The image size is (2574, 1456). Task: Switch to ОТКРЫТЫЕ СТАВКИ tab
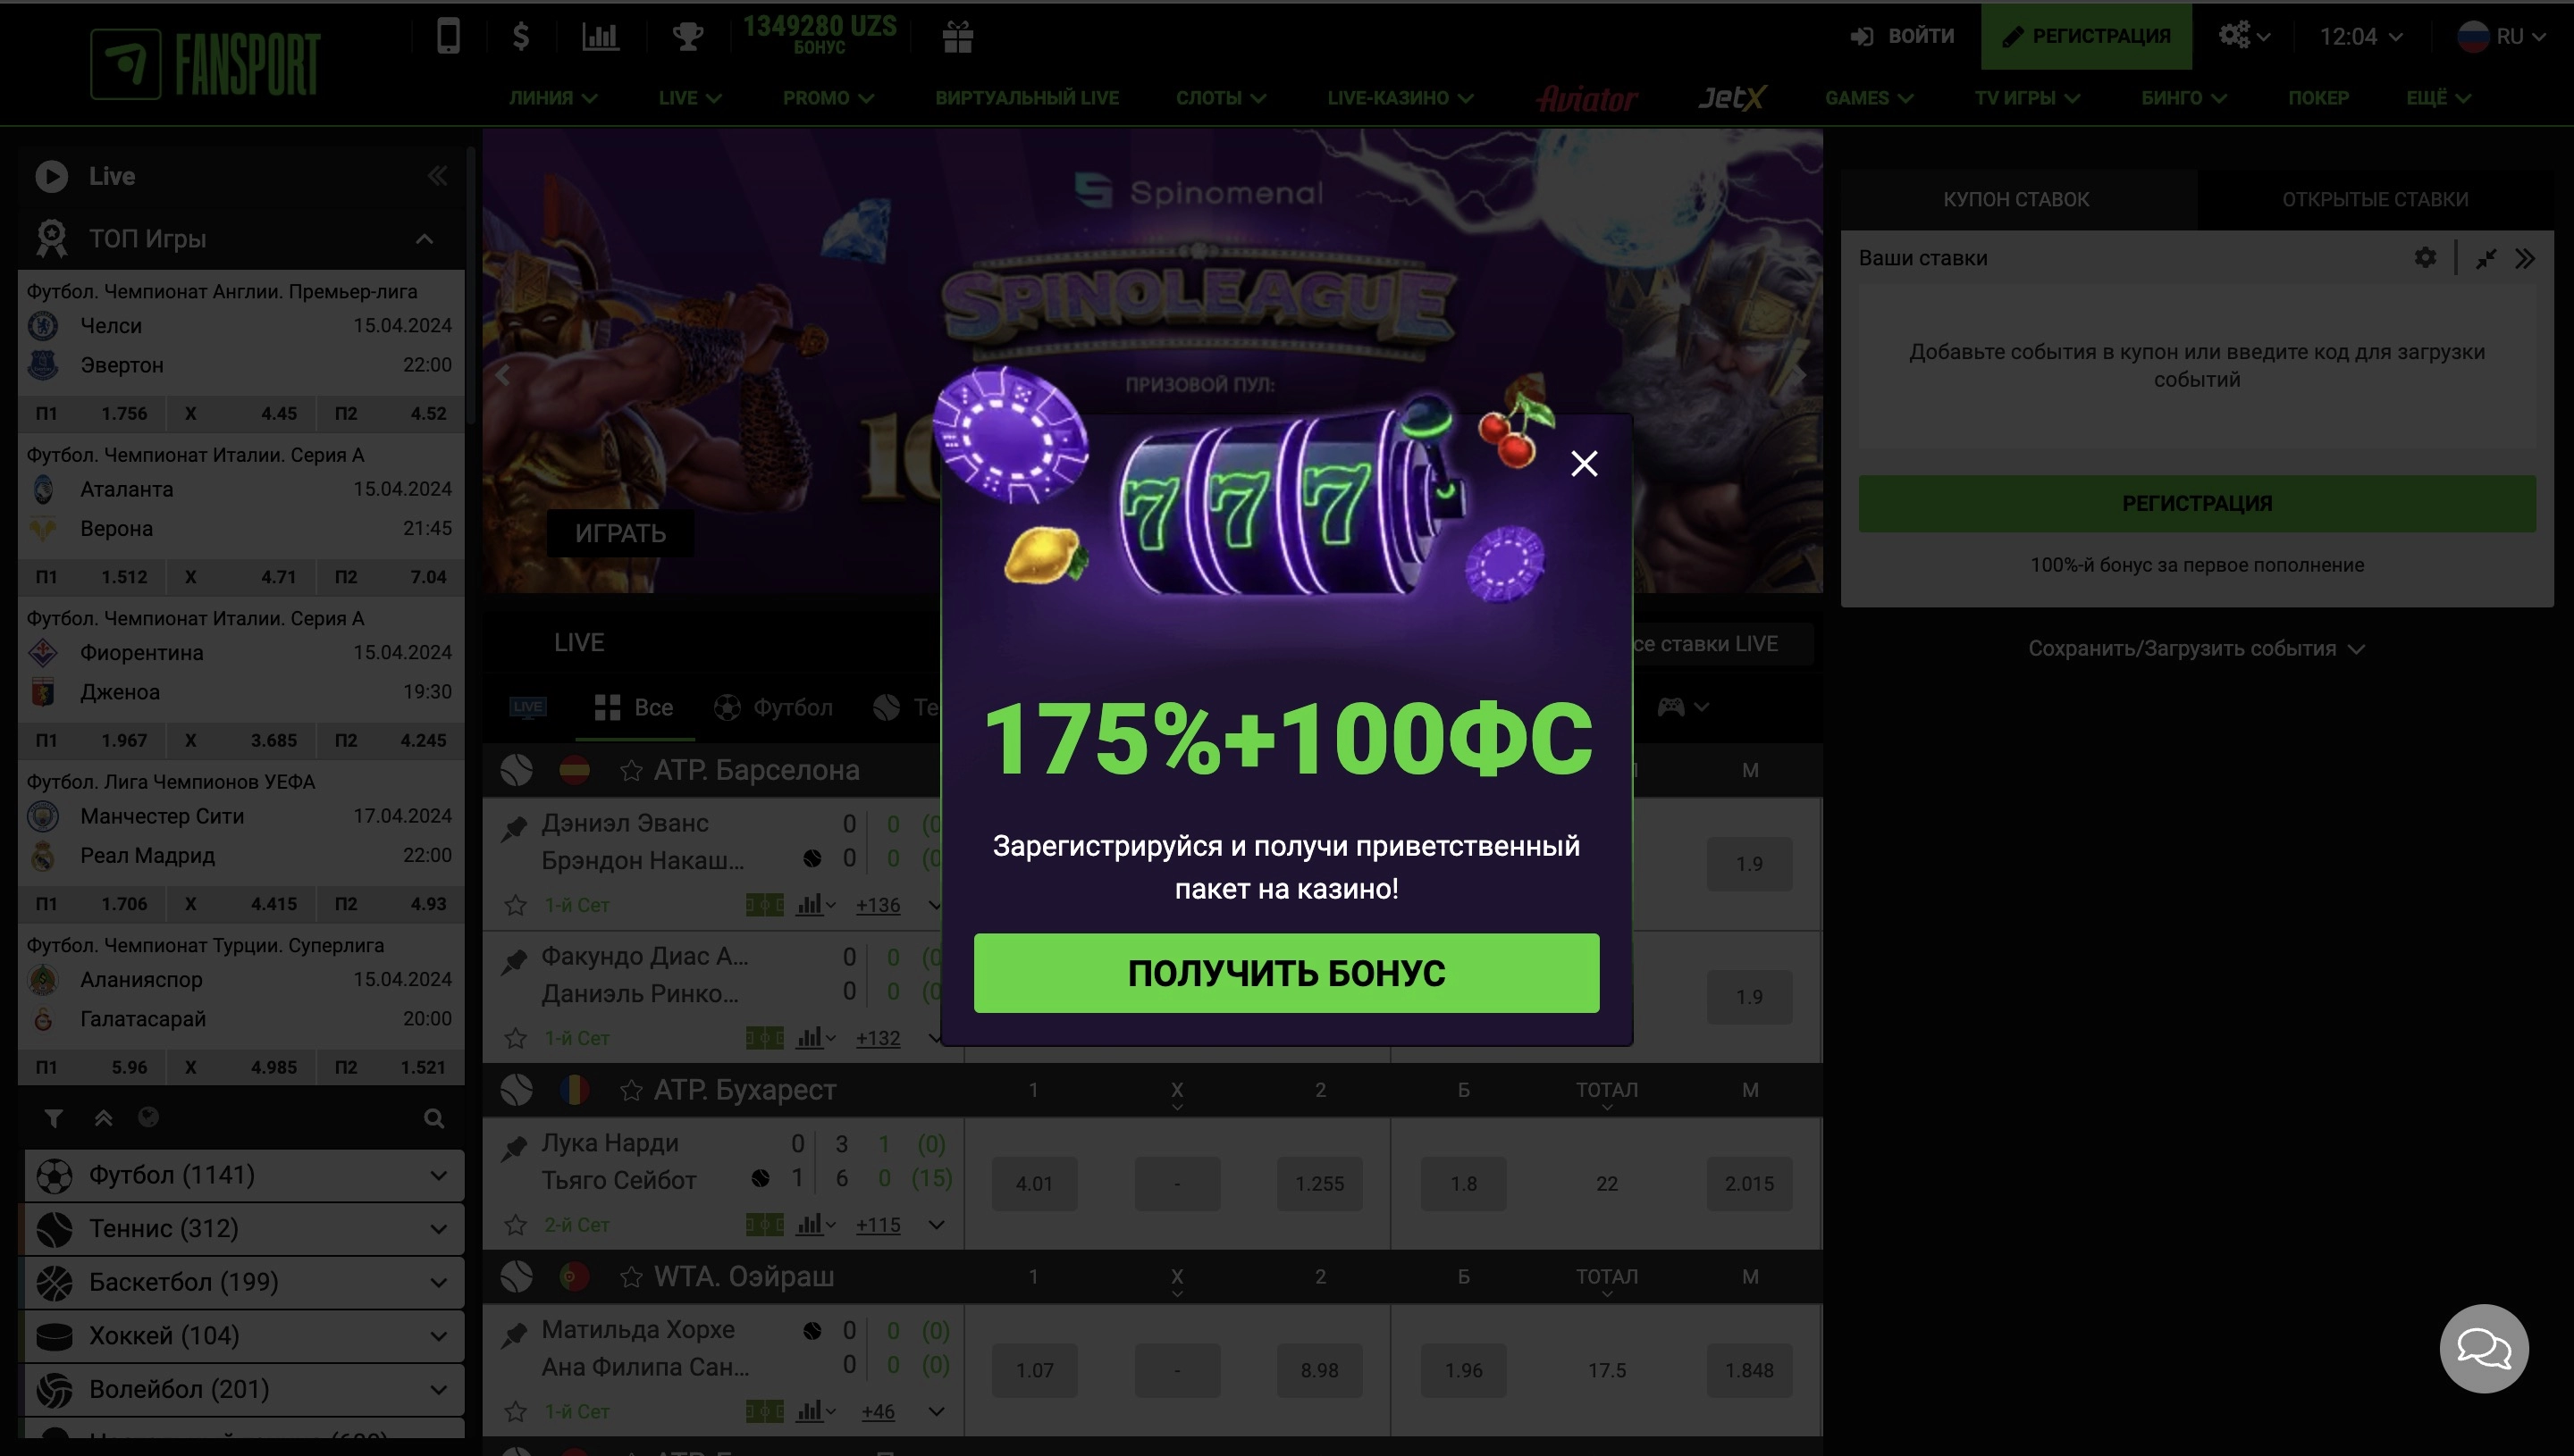[x=2375, y=199]
